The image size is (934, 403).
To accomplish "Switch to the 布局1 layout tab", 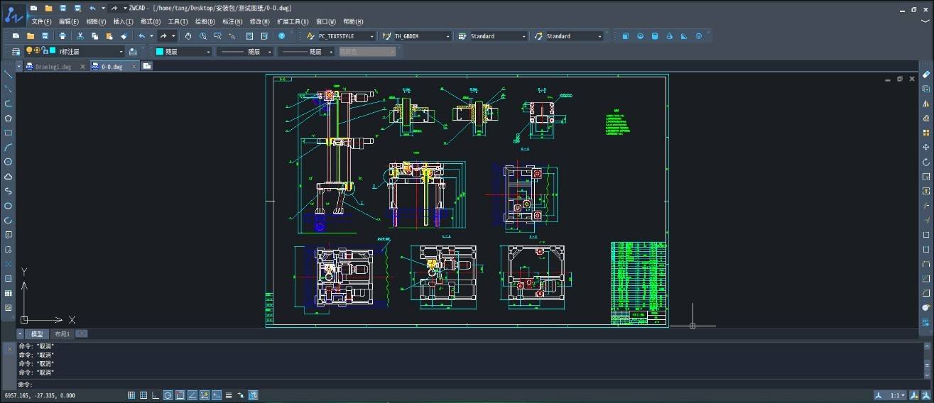I will (63, 333).
